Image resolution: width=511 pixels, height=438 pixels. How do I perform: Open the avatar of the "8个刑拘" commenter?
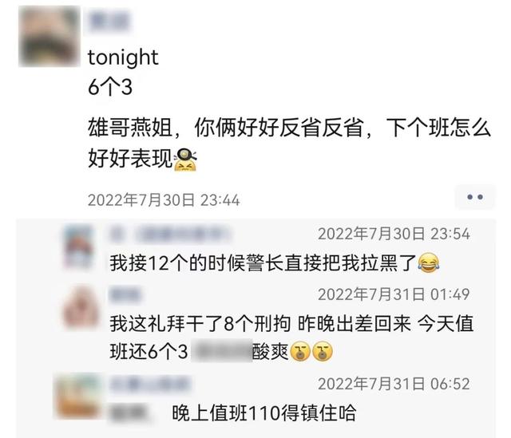tap(80, 307)
